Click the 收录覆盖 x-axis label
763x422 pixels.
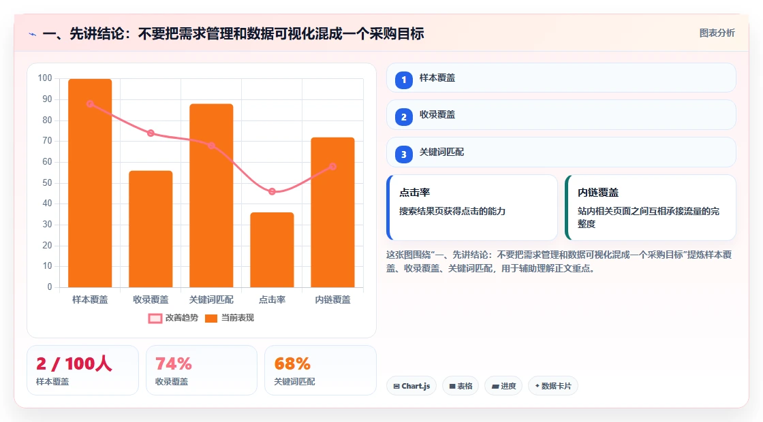point(151,300)
